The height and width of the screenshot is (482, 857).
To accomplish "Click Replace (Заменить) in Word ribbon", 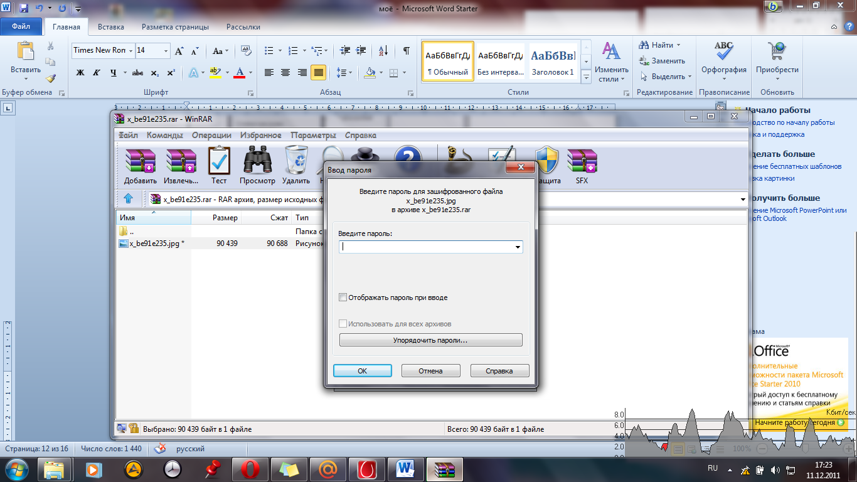I will point(662,61).
